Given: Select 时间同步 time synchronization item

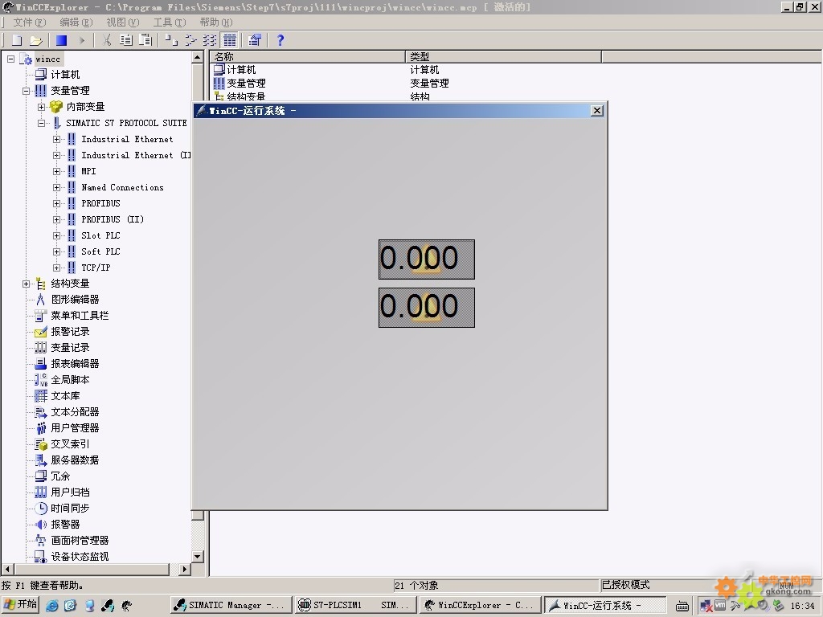Looking at the screenshot, I should point(70,508).
